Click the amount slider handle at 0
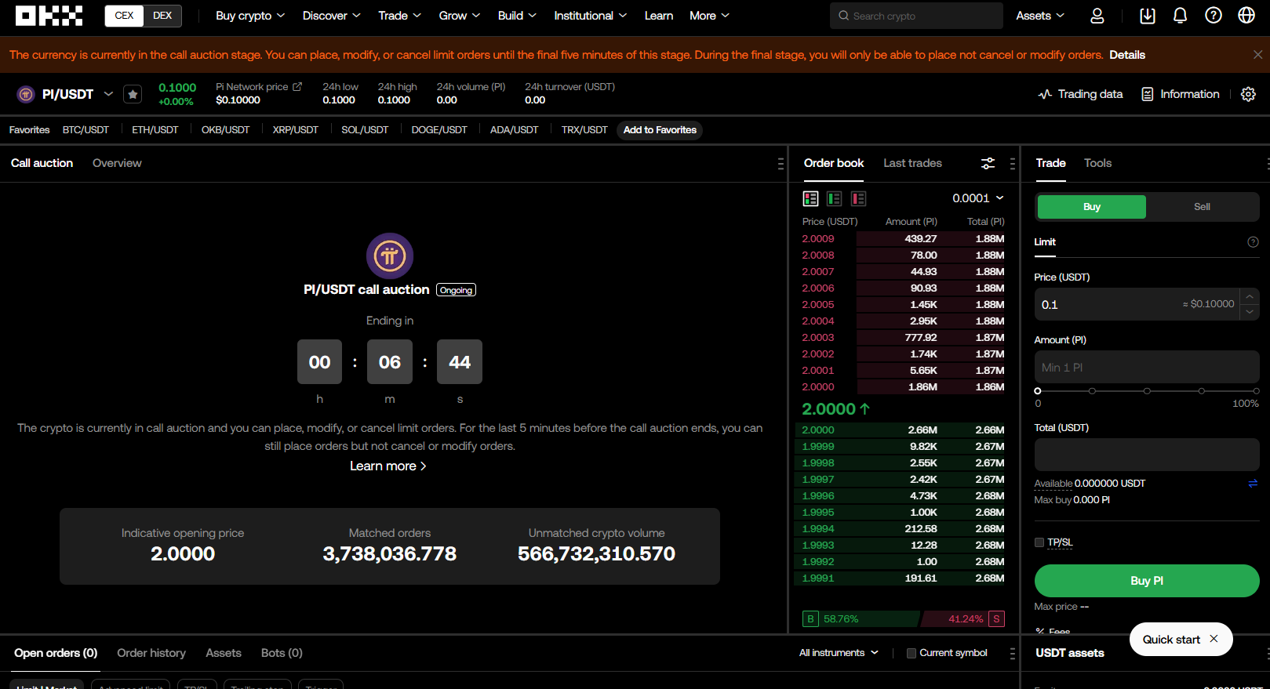This screenshot has height=689, width=1270. point(1038,390)
